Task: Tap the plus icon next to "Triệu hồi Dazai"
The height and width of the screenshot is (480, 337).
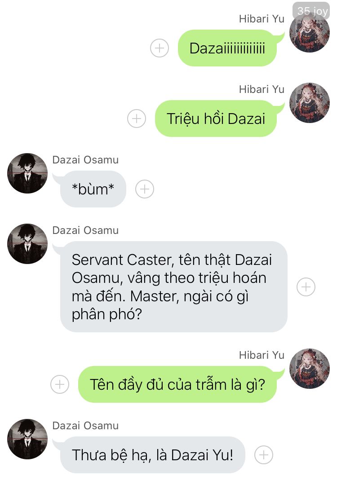Action: (136, 119)
